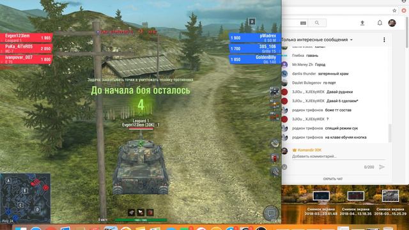Click the 'Добавить комментарий...' input field
Viewport: 409px width, 230px height.
point(339,157)
